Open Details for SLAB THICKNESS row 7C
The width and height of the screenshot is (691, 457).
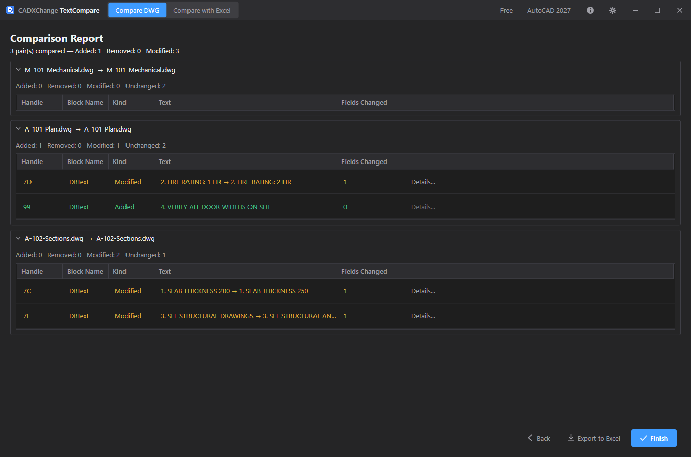[x=423, y=291]
